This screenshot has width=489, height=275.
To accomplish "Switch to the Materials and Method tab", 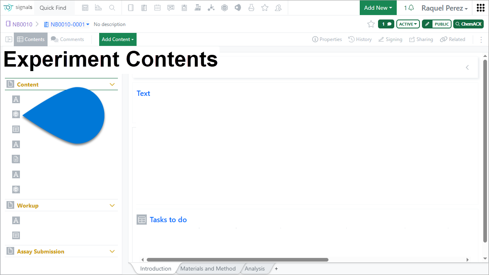I will pyautogui.click(x=208, y=269).
